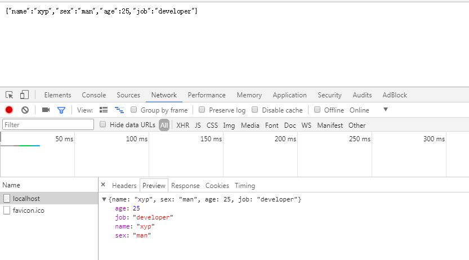Switch to the Application tab
469x260 pixels.
(x=289, y=95)
